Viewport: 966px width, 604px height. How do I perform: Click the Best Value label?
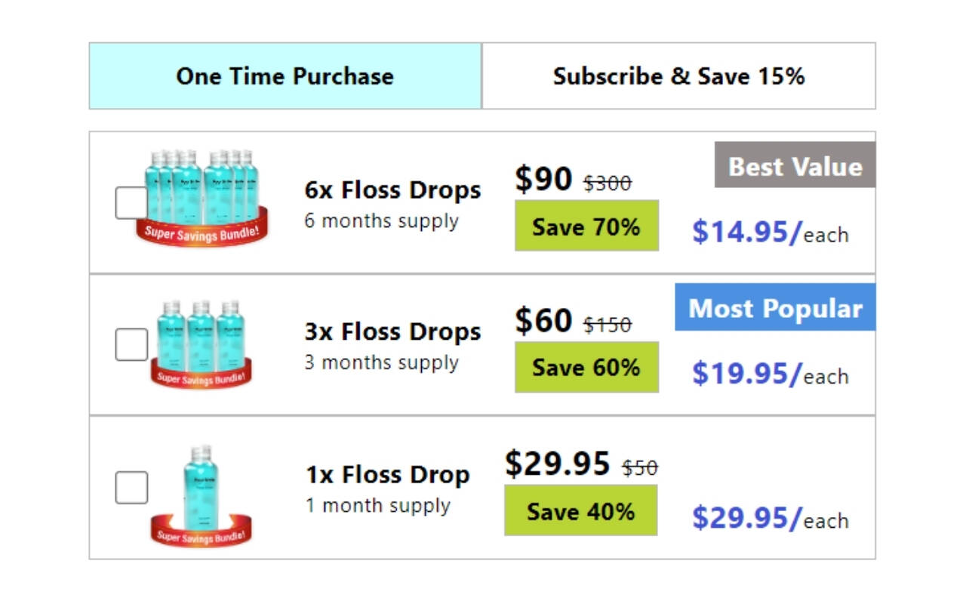pyautogui.click(x=795, y=165)
